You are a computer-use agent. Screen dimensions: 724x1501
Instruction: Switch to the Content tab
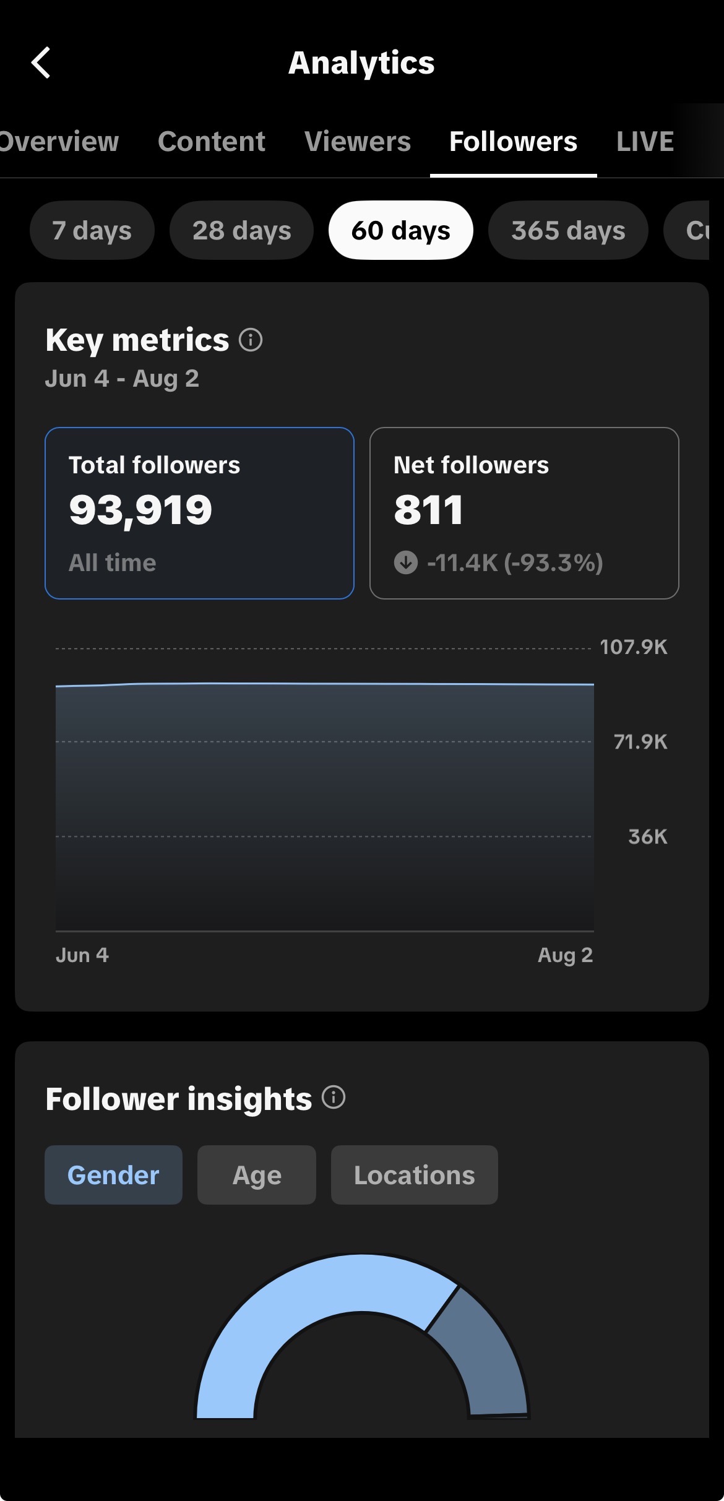click(x=212, y=142)
